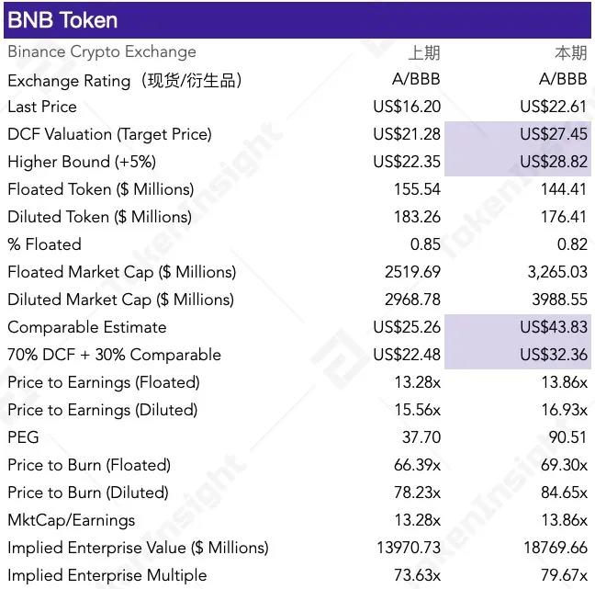
Task: Click the Diluted Token row label
Action: click(99, 217)
